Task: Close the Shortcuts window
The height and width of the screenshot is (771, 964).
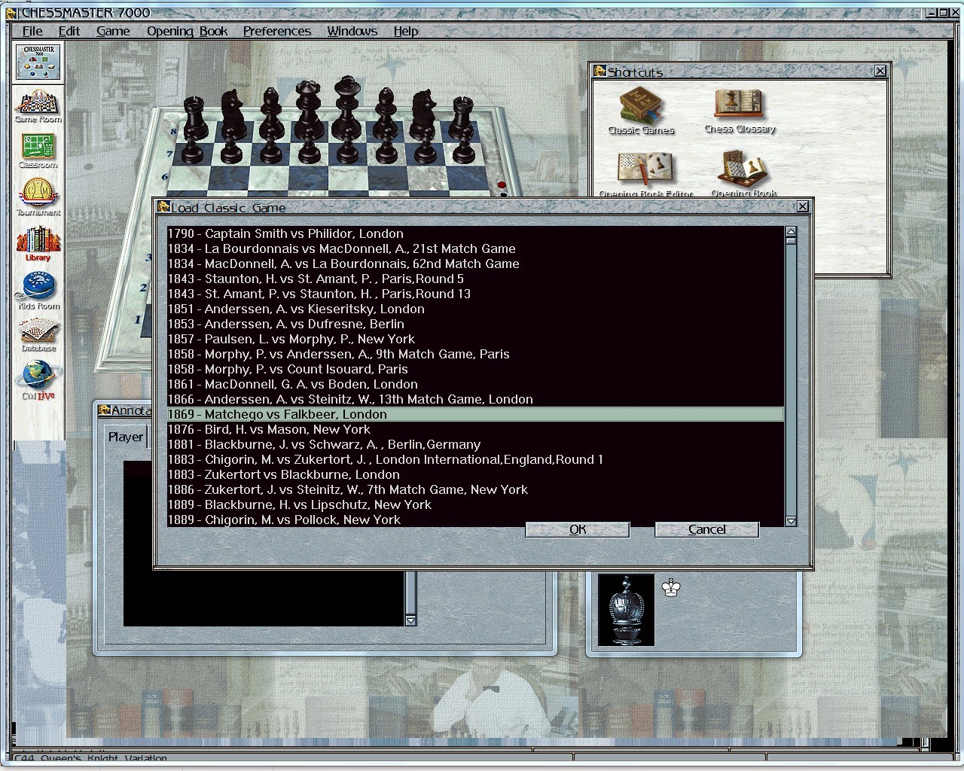Action: 880,71
